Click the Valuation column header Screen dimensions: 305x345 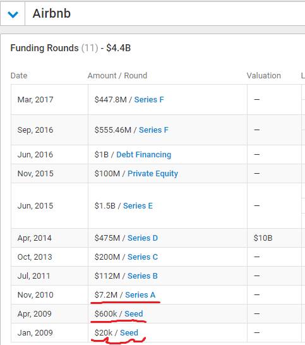(x=264, y=76)
